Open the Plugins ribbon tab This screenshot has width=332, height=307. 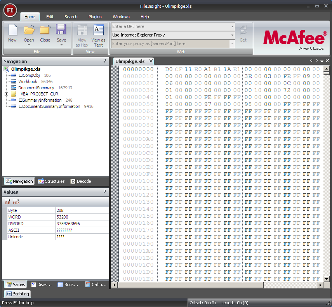coord(95,17)
